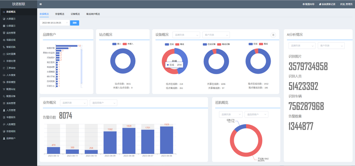Switch to the 离线维护概览 tab
This screenshot has width=355, height=166.
[x=93, y=14]
